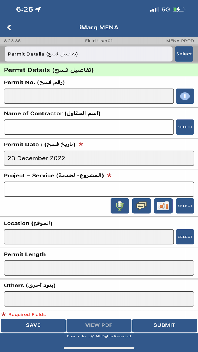Screen dimensions: 198x352
Task: Tap the Permit Length field
Action: [99, 268]
